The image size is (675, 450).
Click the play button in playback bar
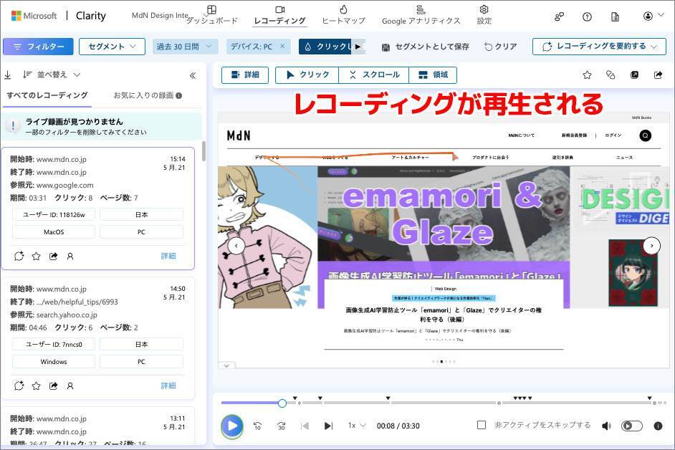click(x=231, y=426)
